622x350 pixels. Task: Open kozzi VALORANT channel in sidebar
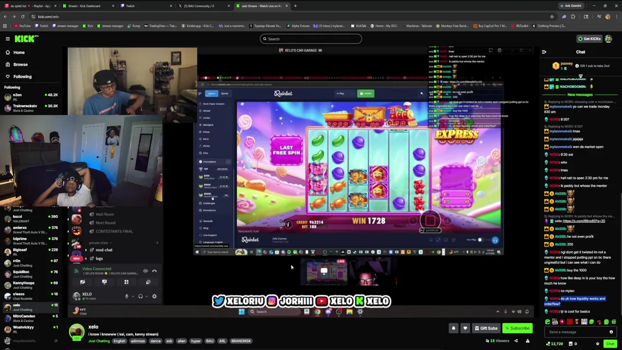point(30,219)
